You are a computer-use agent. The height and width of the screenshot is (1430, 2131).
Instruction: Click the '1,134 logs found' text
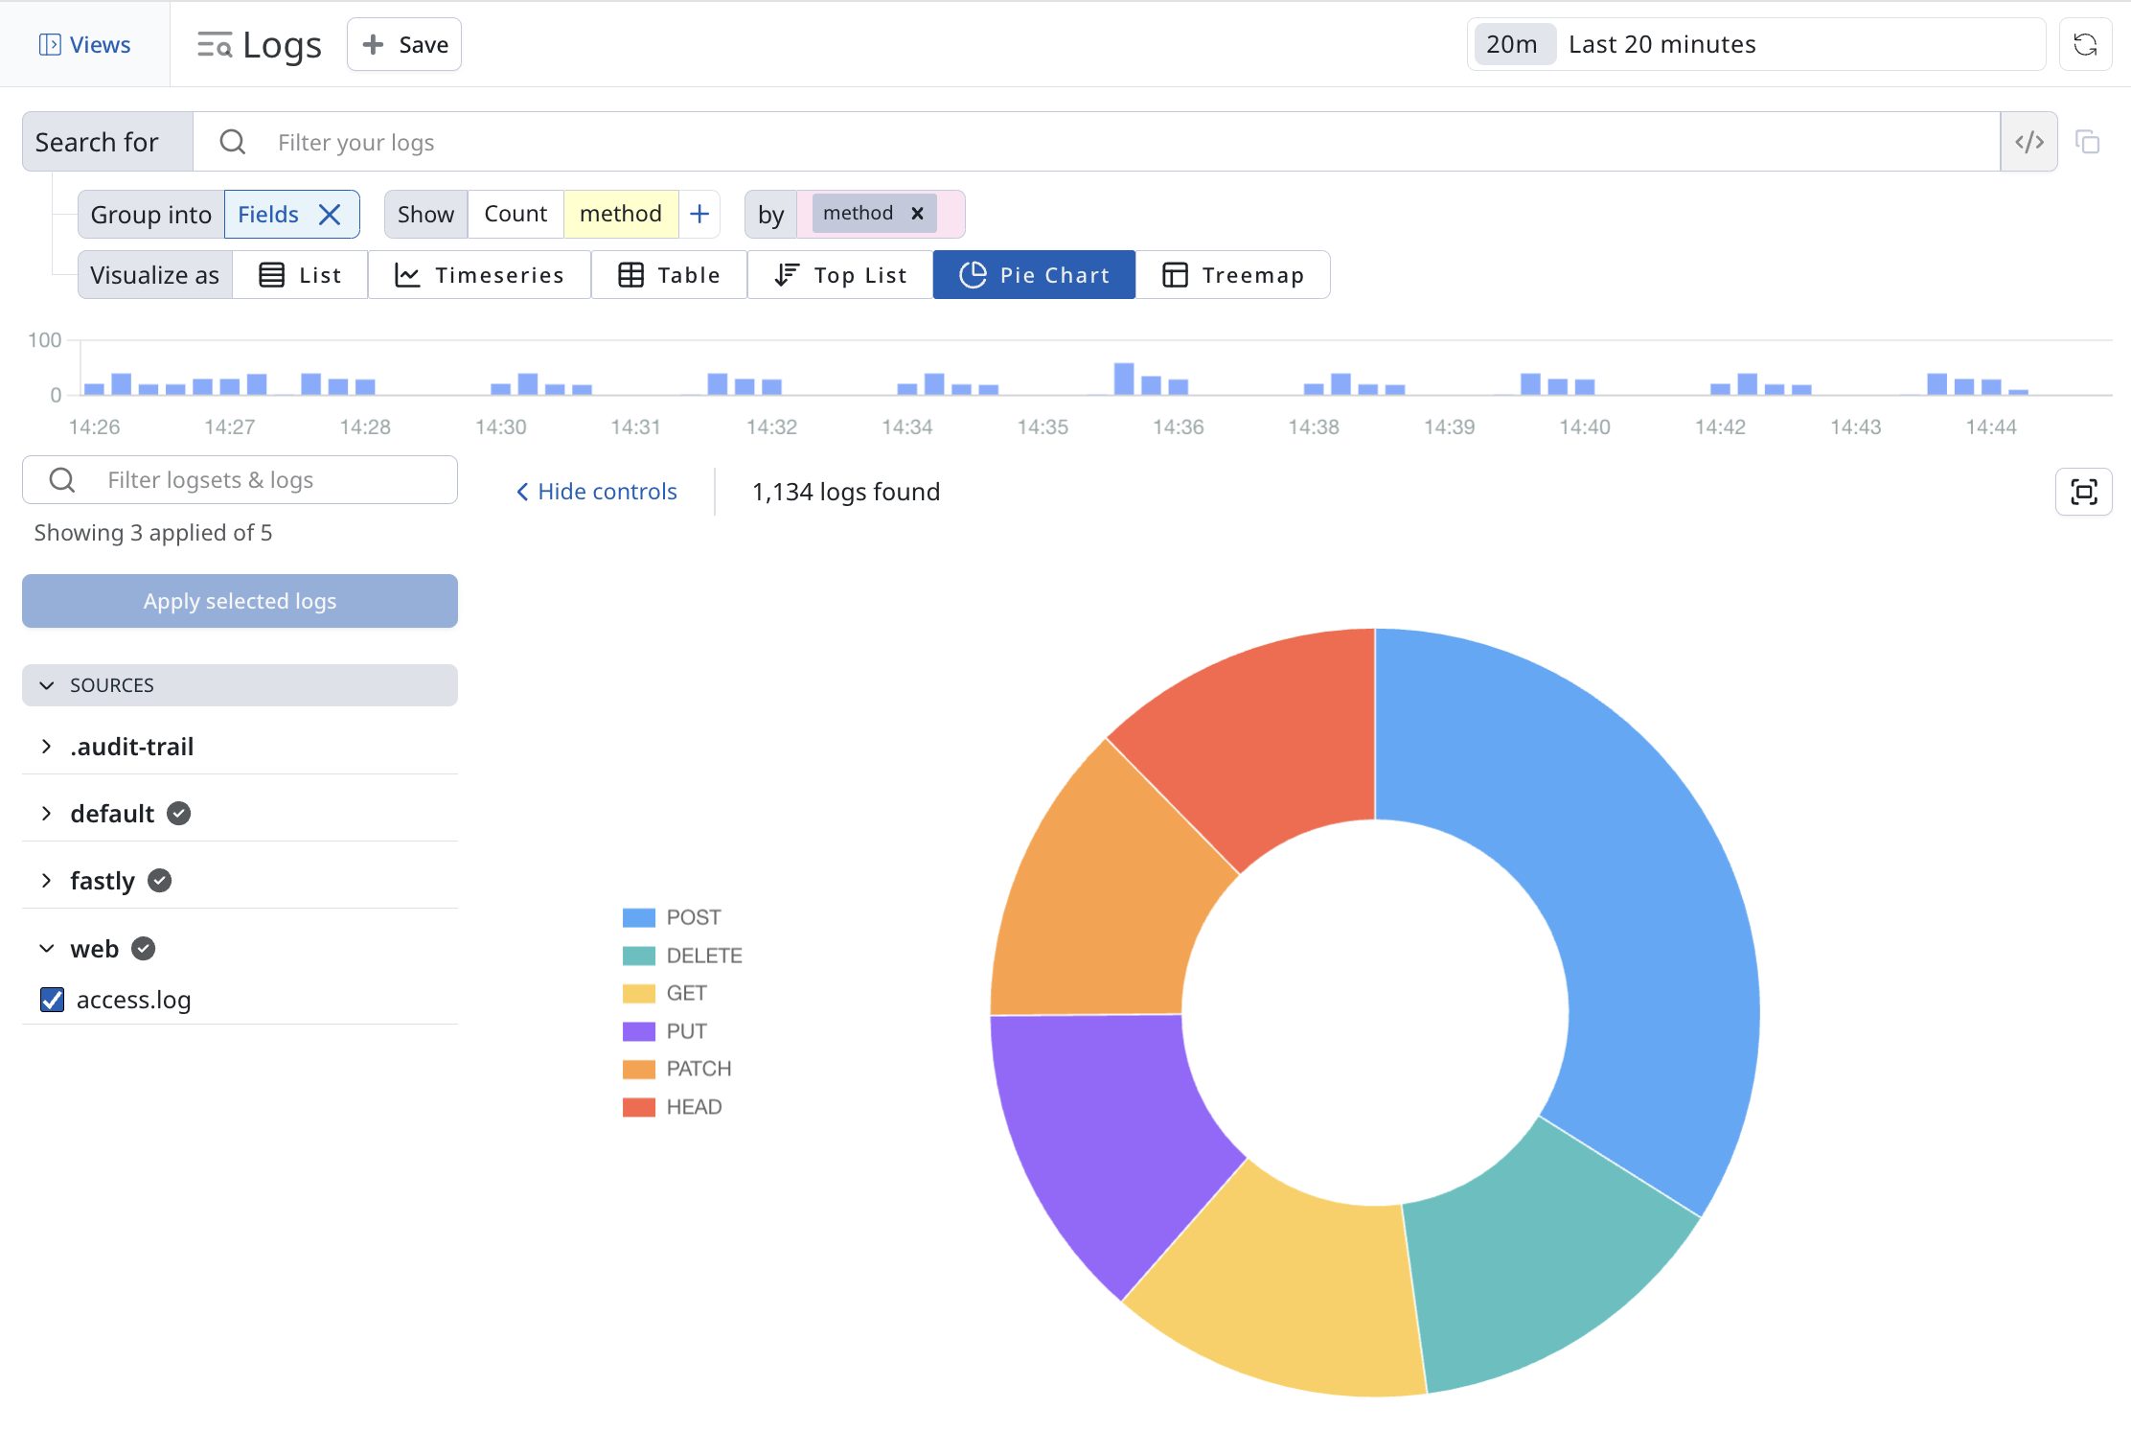(846, 492)
